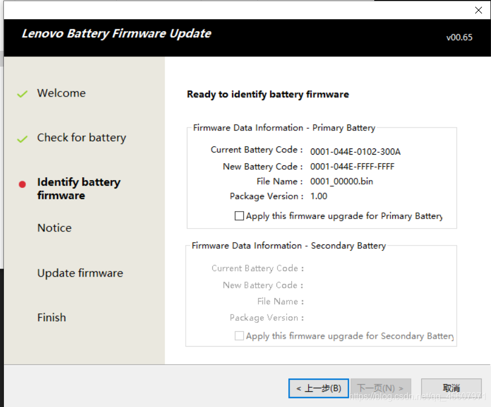
Task: Click current battery code 0001-044E-0102-300A
Action: point(356,152)
